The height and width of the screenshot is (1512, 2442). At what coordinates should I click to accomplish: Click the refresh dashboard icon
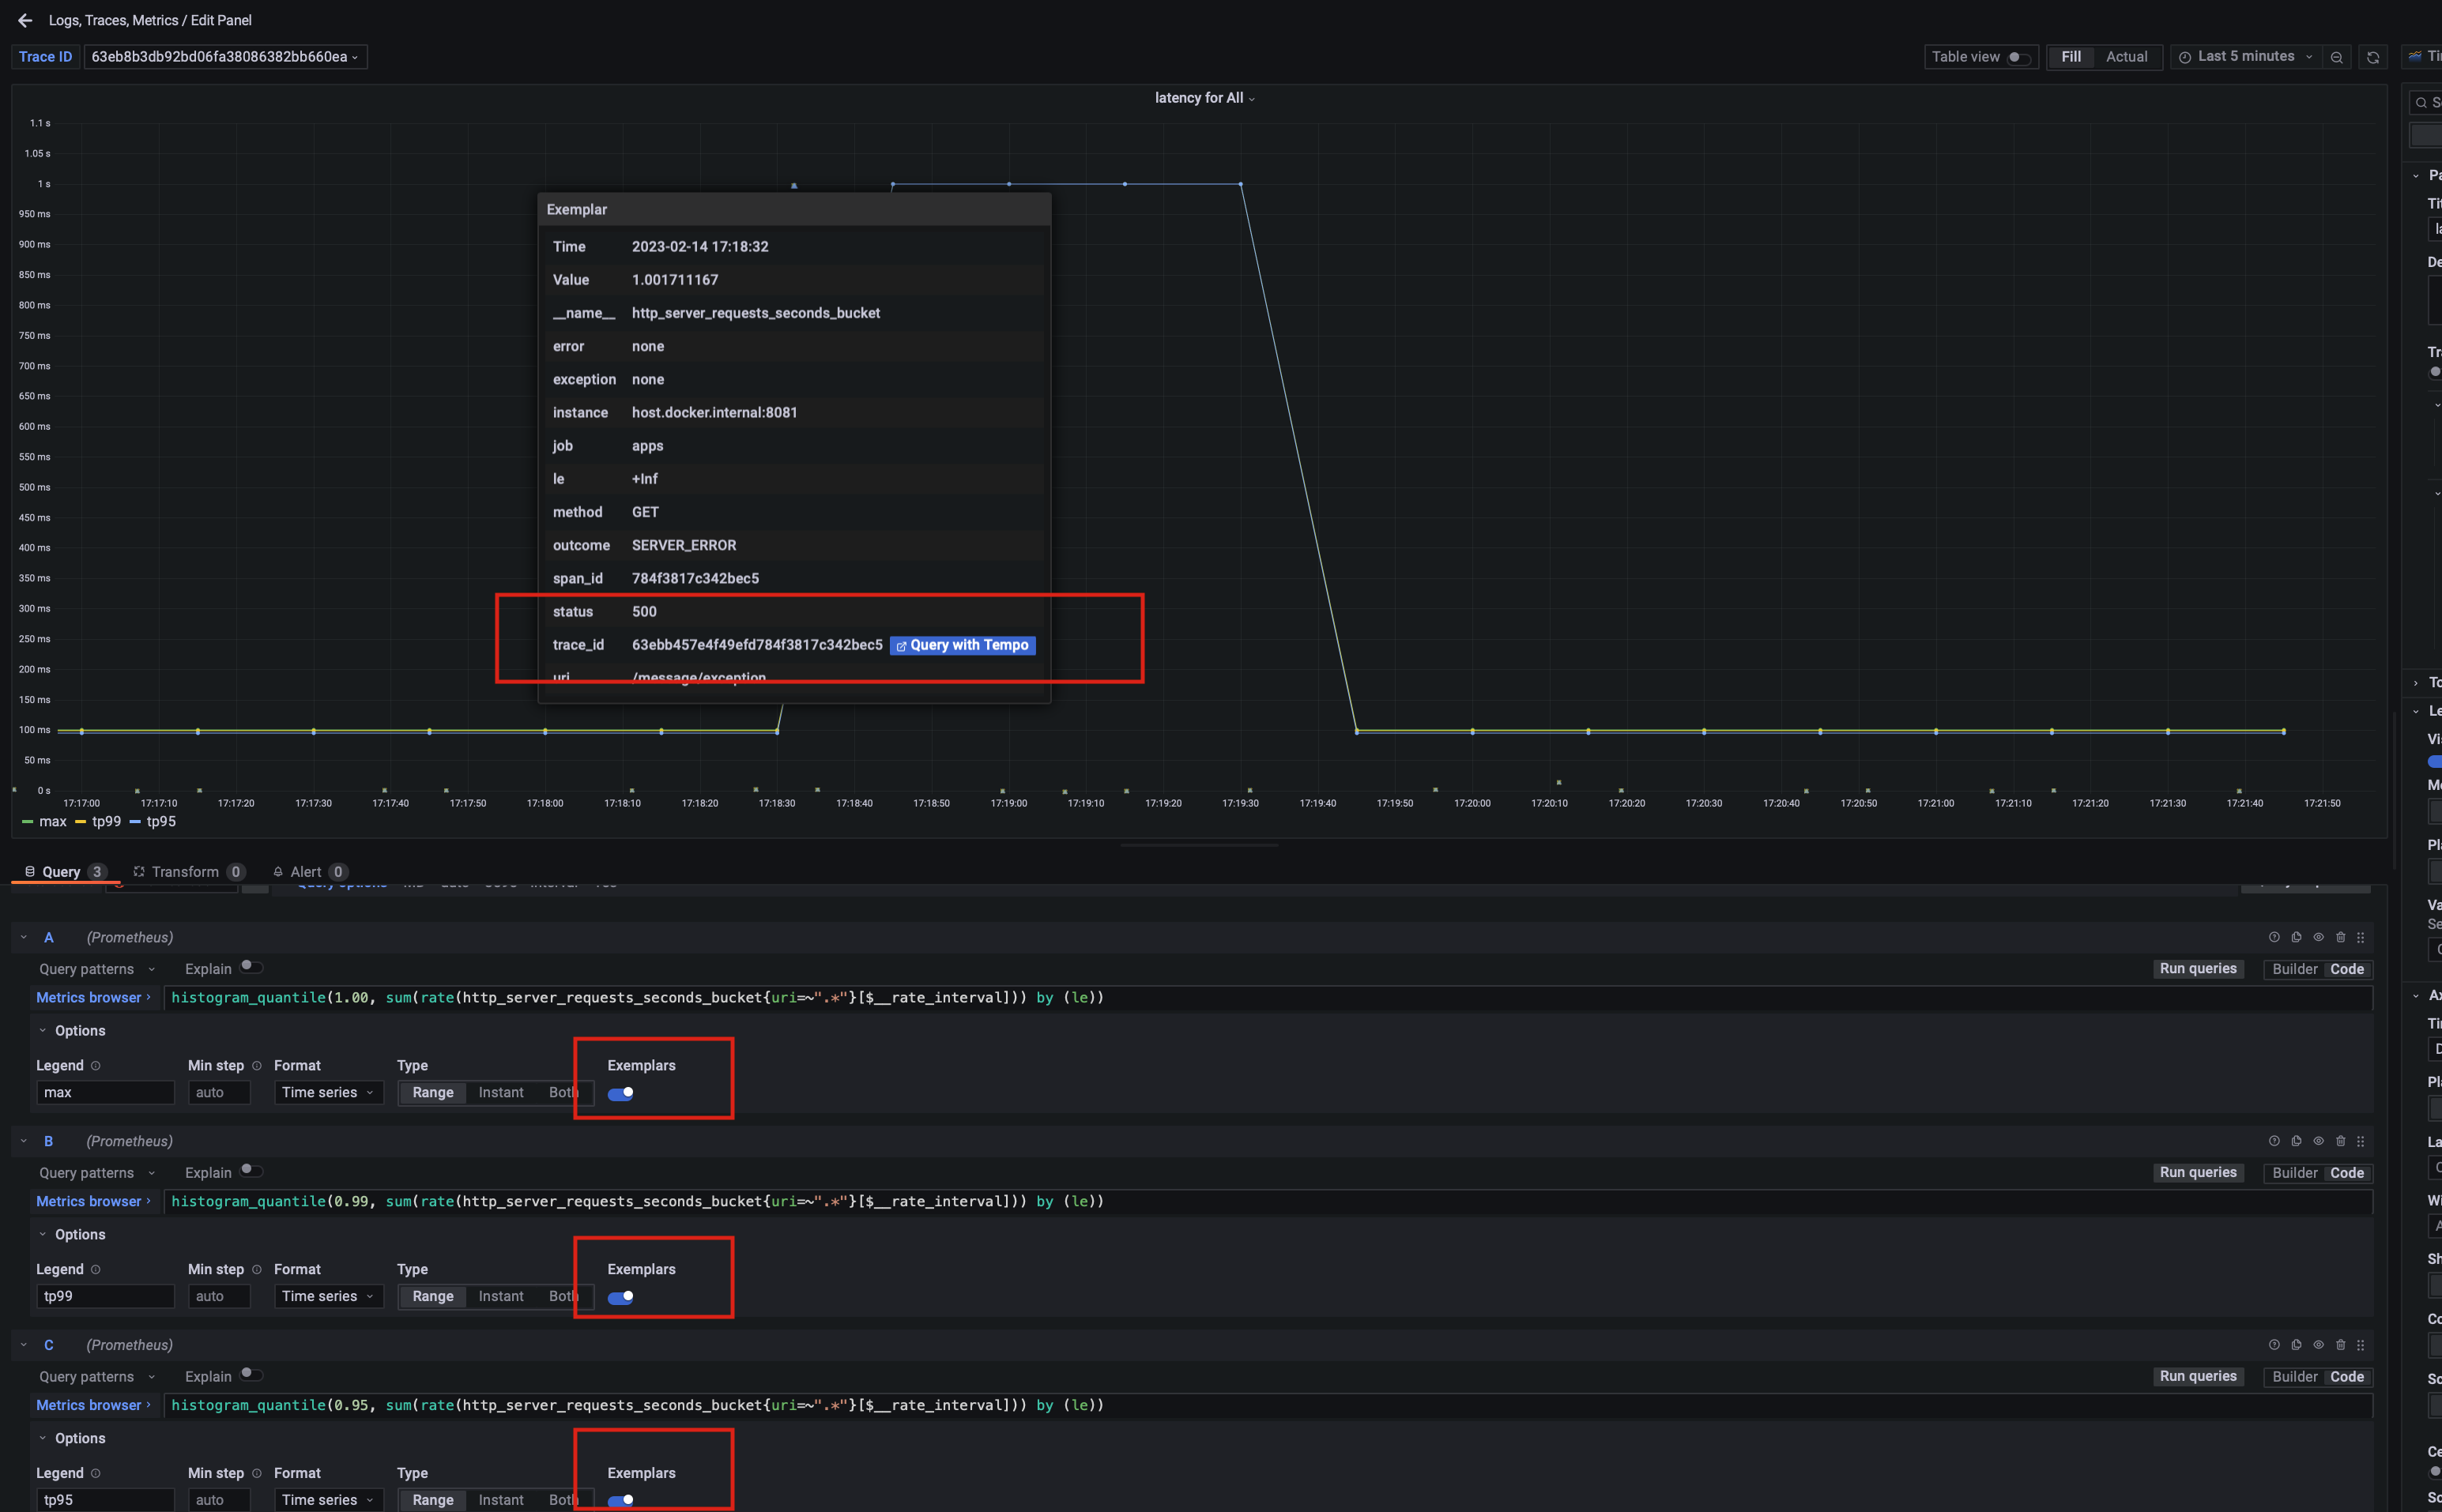(2372, 57)
